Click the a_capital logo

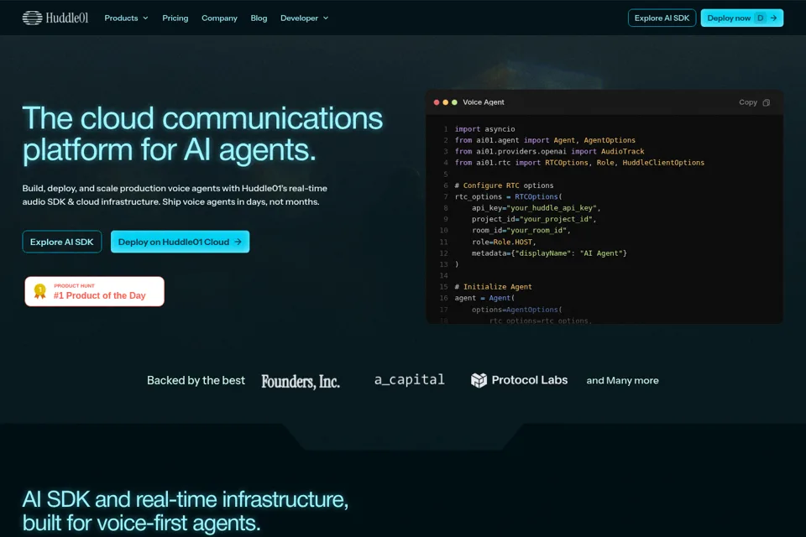click(409, 380)
